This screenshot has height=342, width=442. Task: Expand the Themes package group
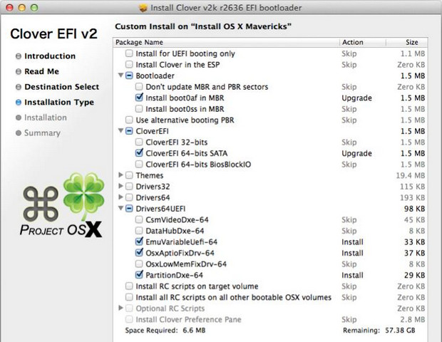click(120, 175)
